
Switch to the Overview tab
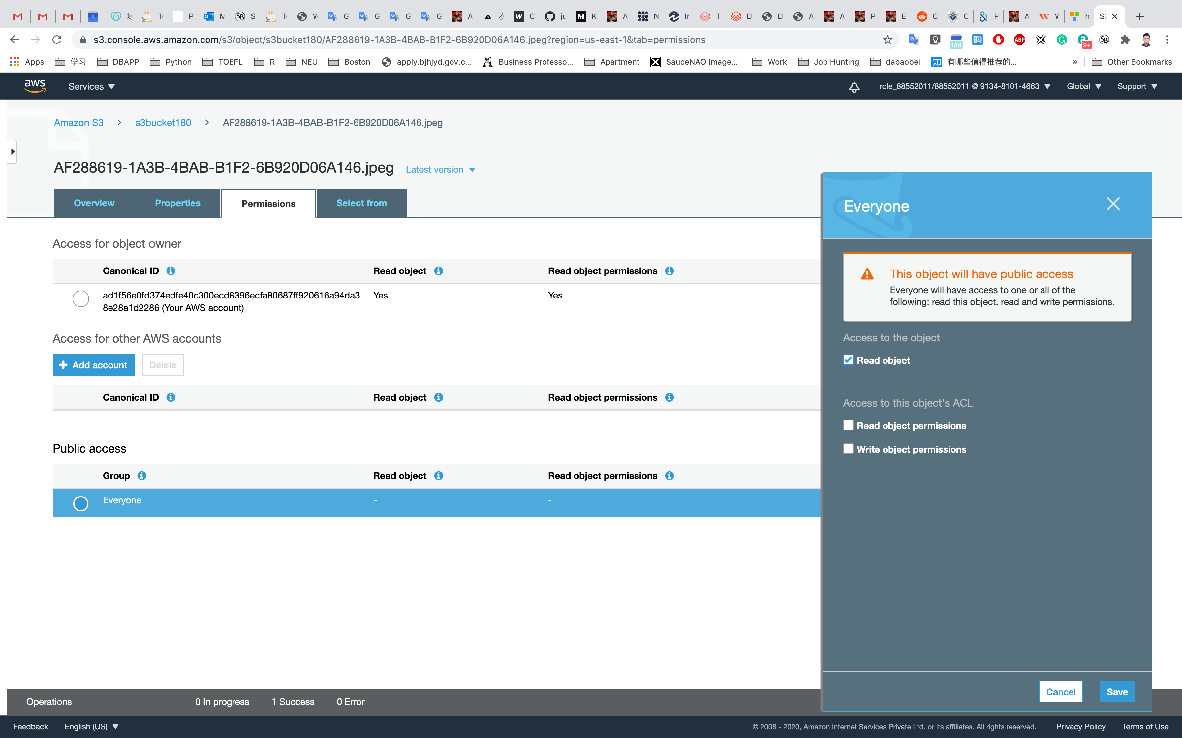coord(94,203)
